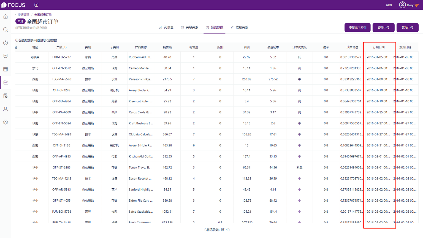Open the 帮助 help link
The height and width of the screenshot is (238, 423).
pos(389,5)
